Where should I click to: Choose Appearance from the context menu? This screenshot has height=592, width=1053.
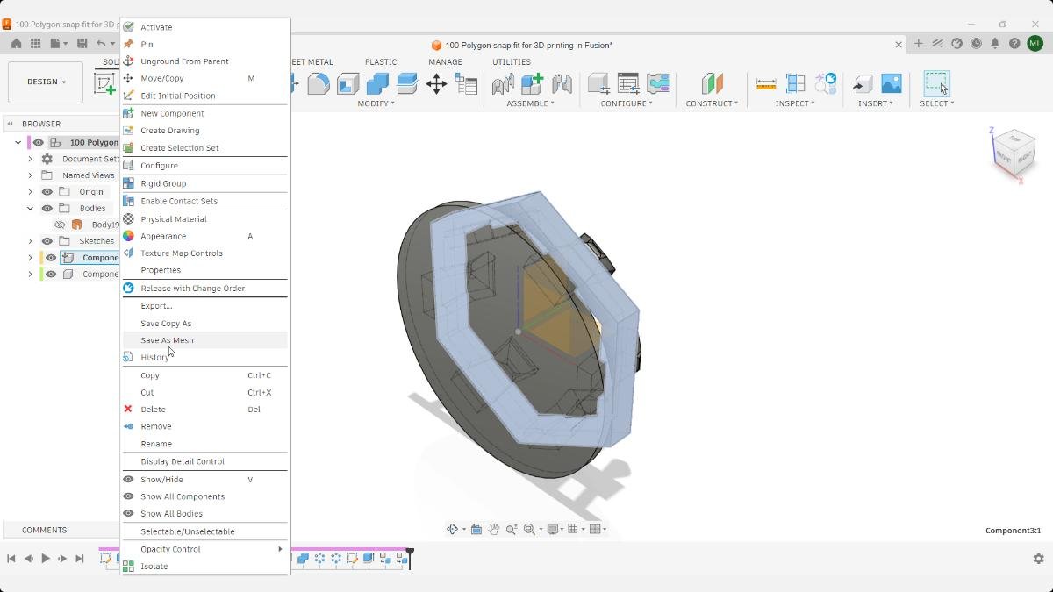205,236
